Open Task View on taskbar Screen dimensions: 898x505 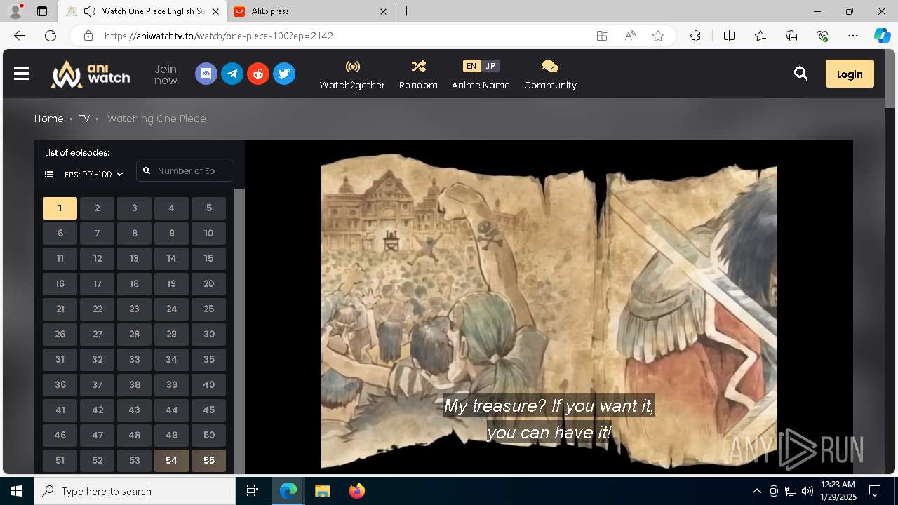point(253,491)
